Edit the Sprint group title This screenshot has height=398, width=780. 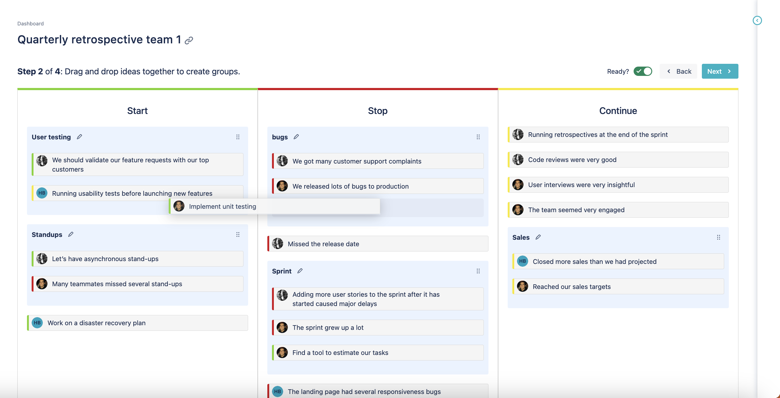tap(300, 271)
